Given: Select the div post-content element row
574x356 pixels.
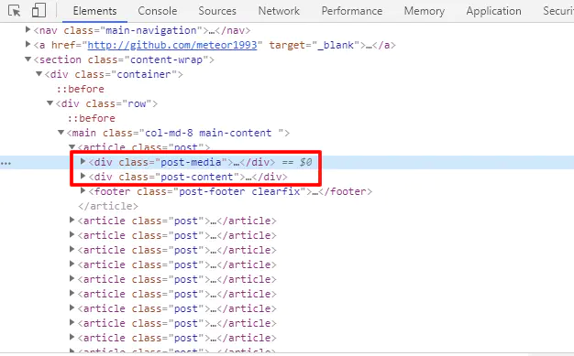Looking at the screenshot, I should [x=188, y=177].
